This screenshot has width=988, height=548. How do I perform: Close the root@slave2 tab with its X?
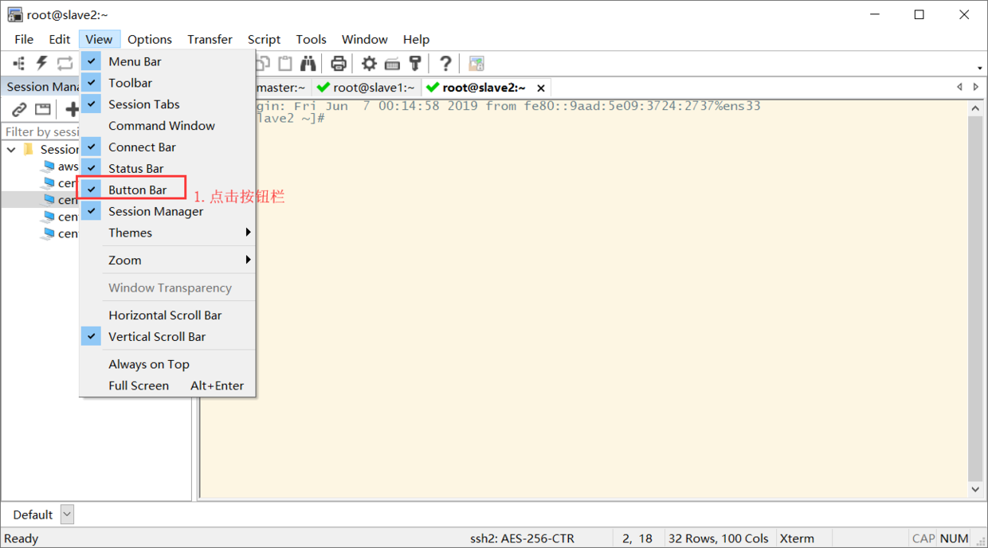541,88
